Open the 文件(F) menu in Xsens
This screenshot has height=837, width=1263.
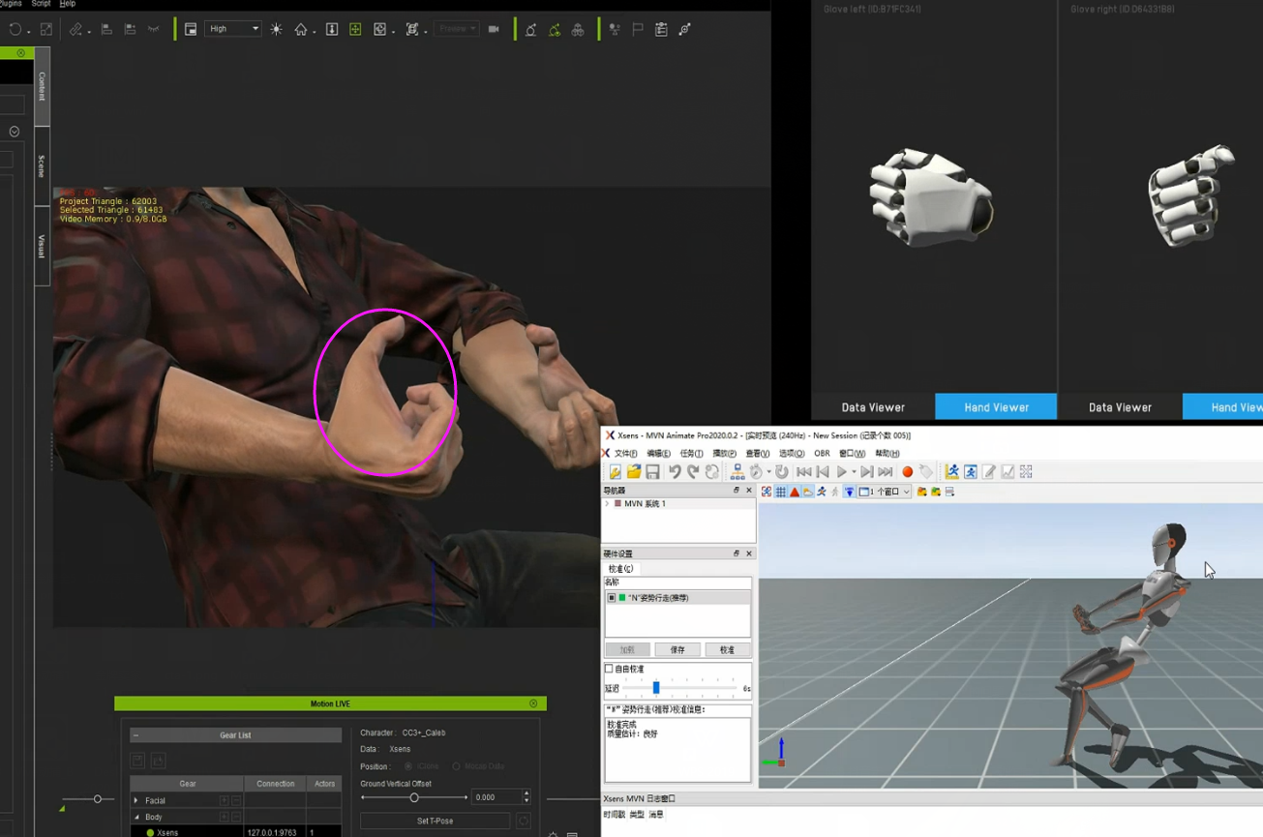626,453
